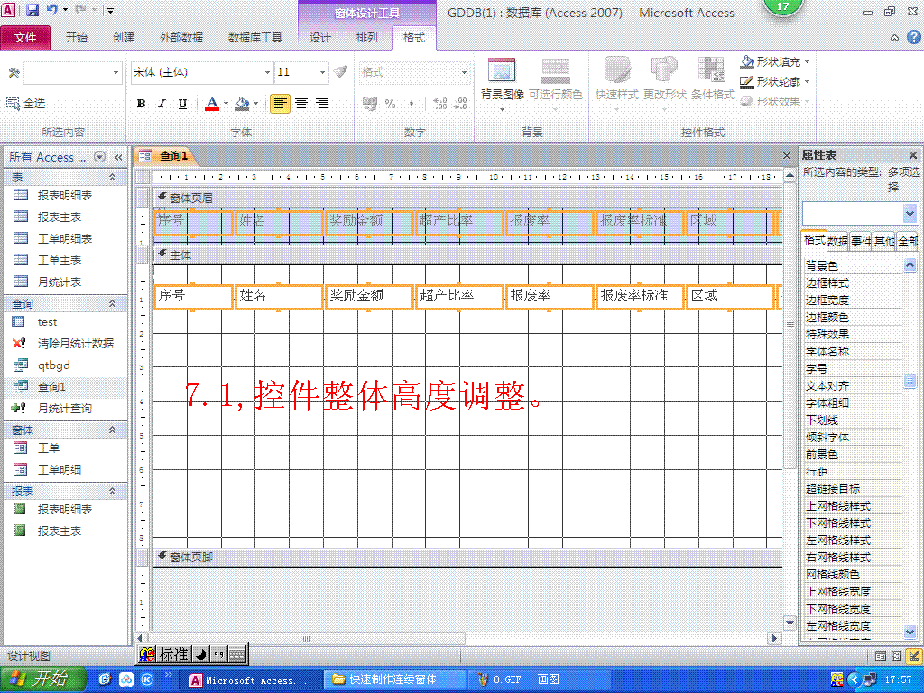Open fill color dropdown arrow
924x693 pixels.
pyautogui.click(x=255, y=104)
